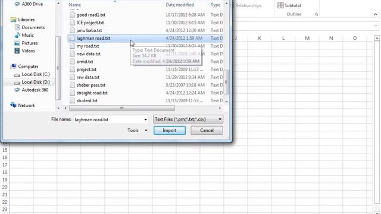Click the Subtotal button in Excel ribbon
This screenshot has height=214, width=381.
(289, 5)
